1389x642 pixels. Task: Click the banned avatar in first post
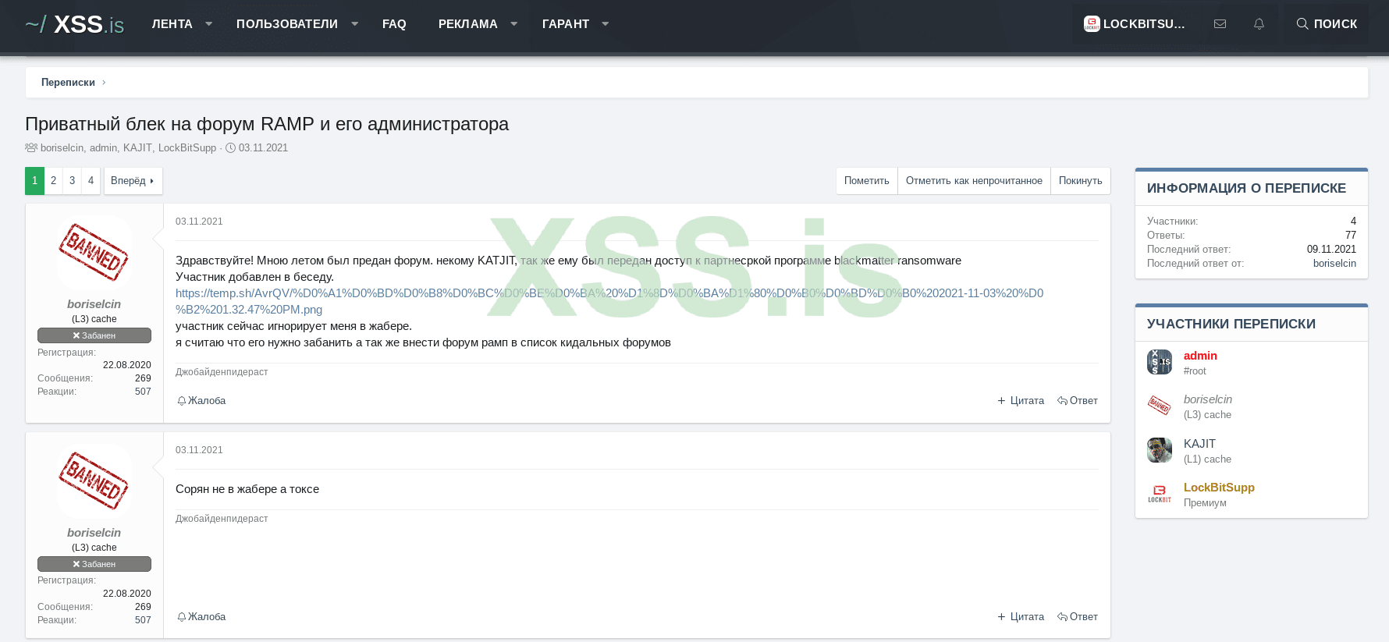point(94,253)
